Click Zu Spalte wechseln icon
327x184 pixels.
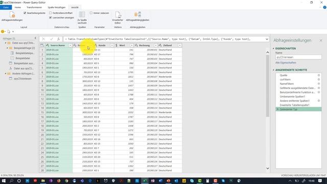click(82, 15)
